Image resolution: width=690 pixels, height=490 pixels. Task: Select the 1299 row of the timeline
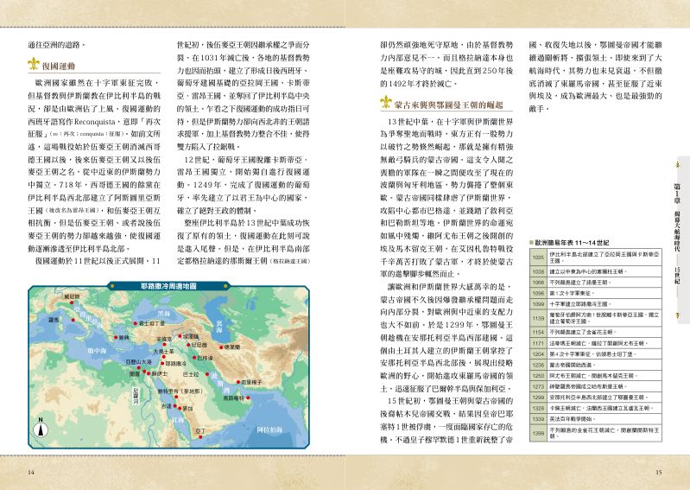[x=596, y=398]
